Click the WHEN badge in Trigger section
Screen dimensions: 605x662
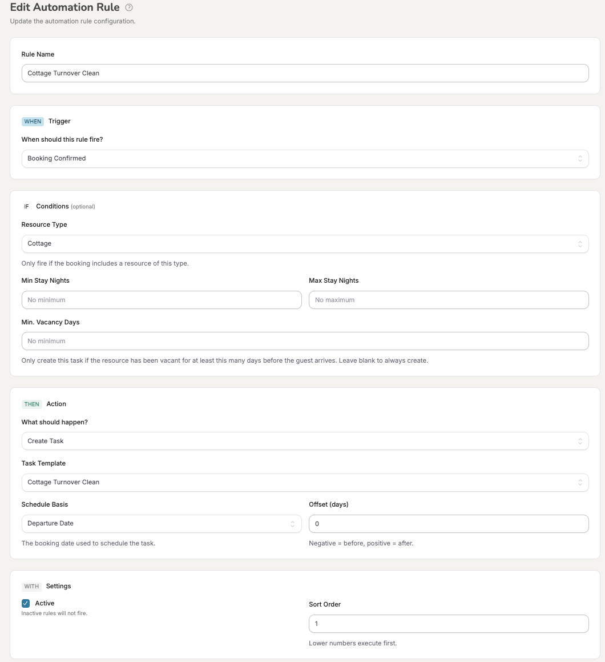33,121
